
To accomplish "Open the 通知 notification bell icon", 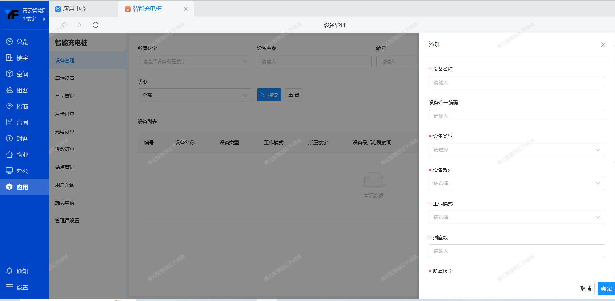I will pyautogui.click(x=9, y=271).
